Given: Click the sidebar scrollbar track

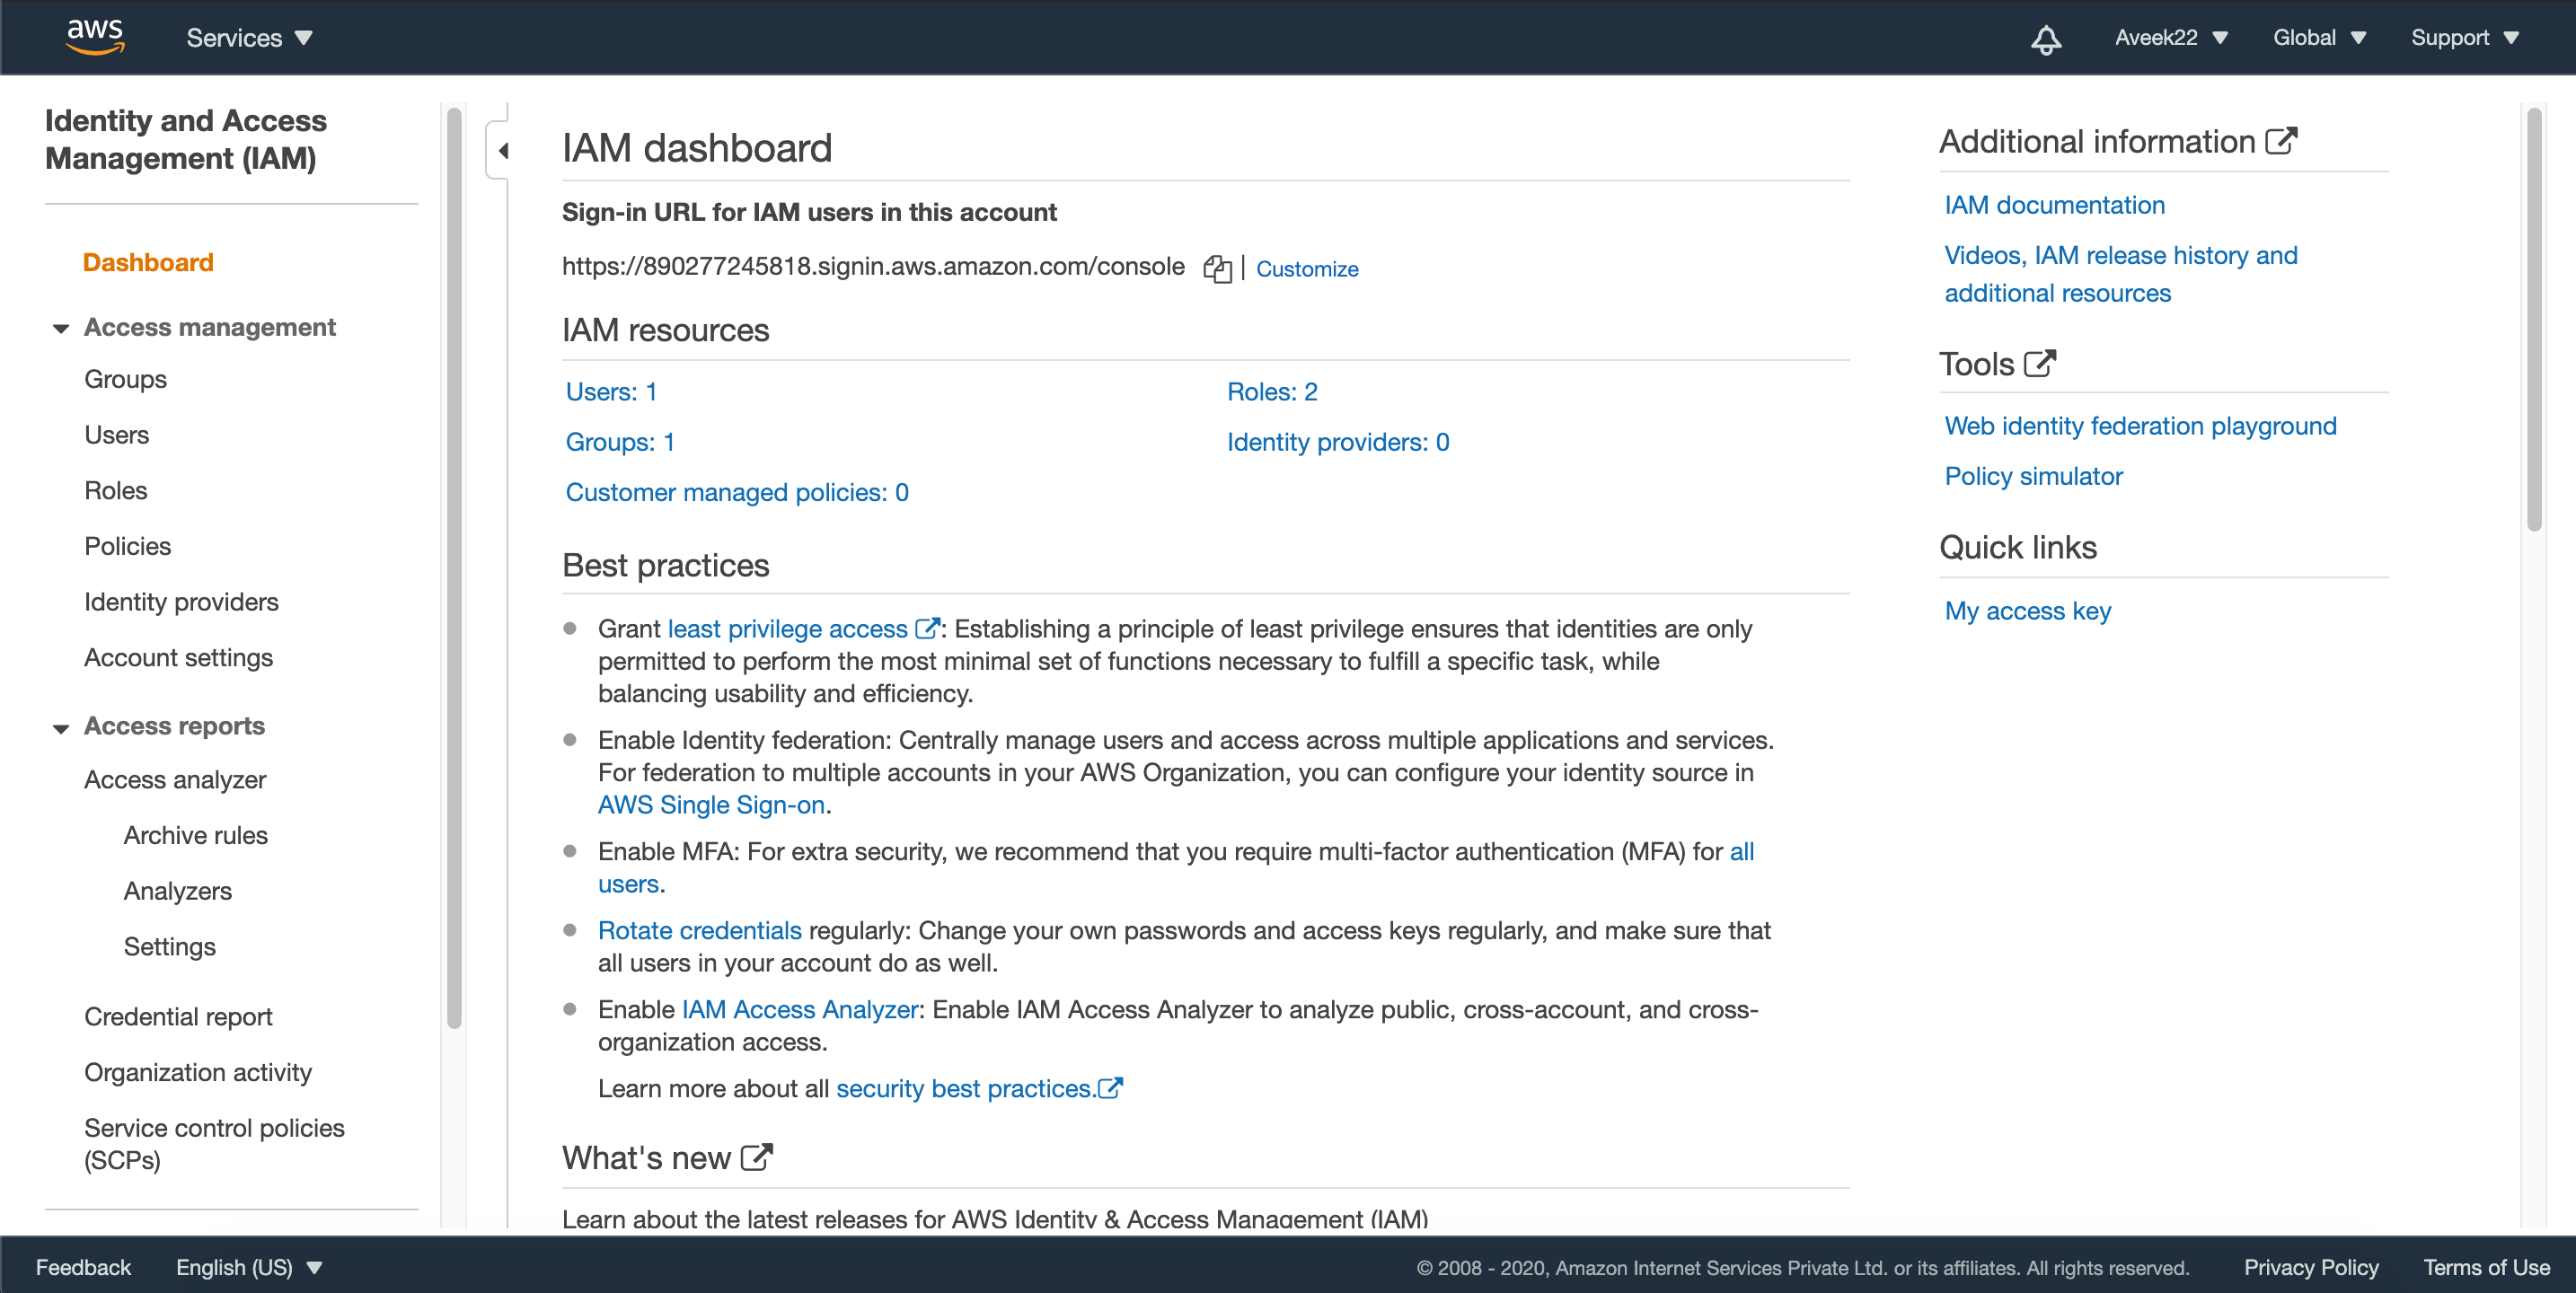Looking at the screenshot, I should (x=453, y=600).
